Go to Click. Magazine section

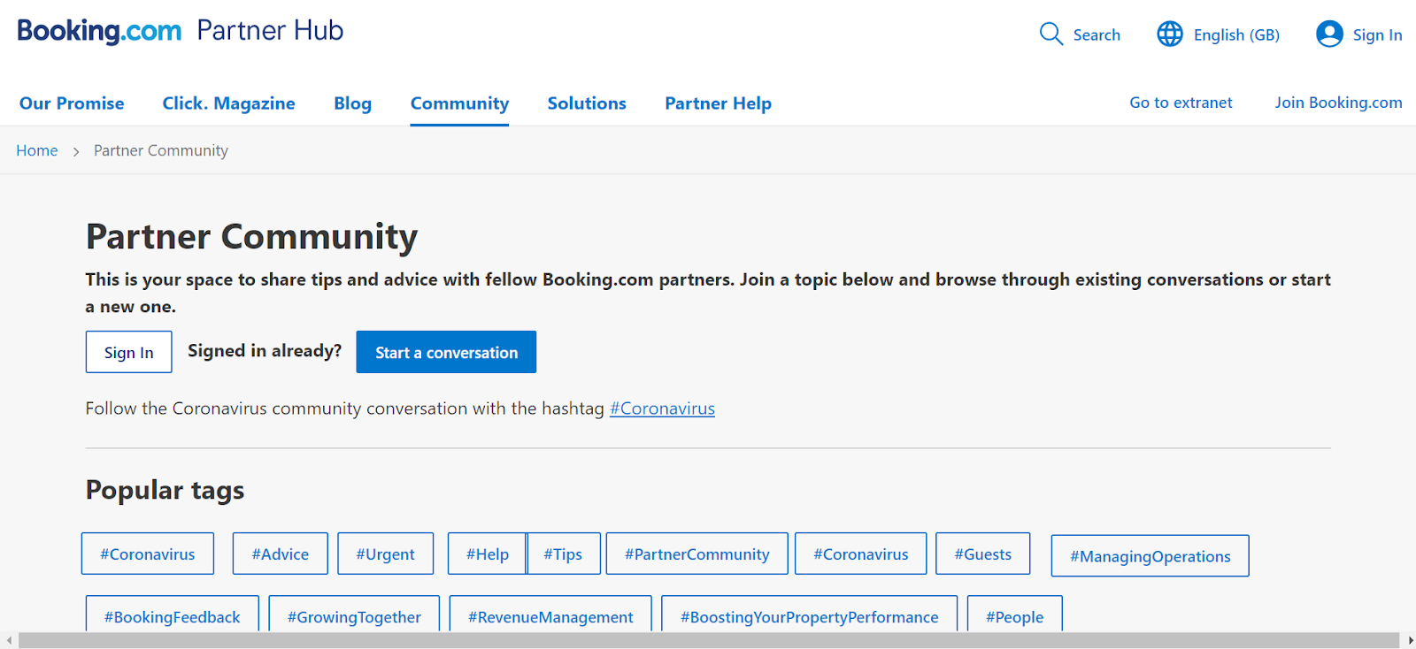[x=228, y=103]
